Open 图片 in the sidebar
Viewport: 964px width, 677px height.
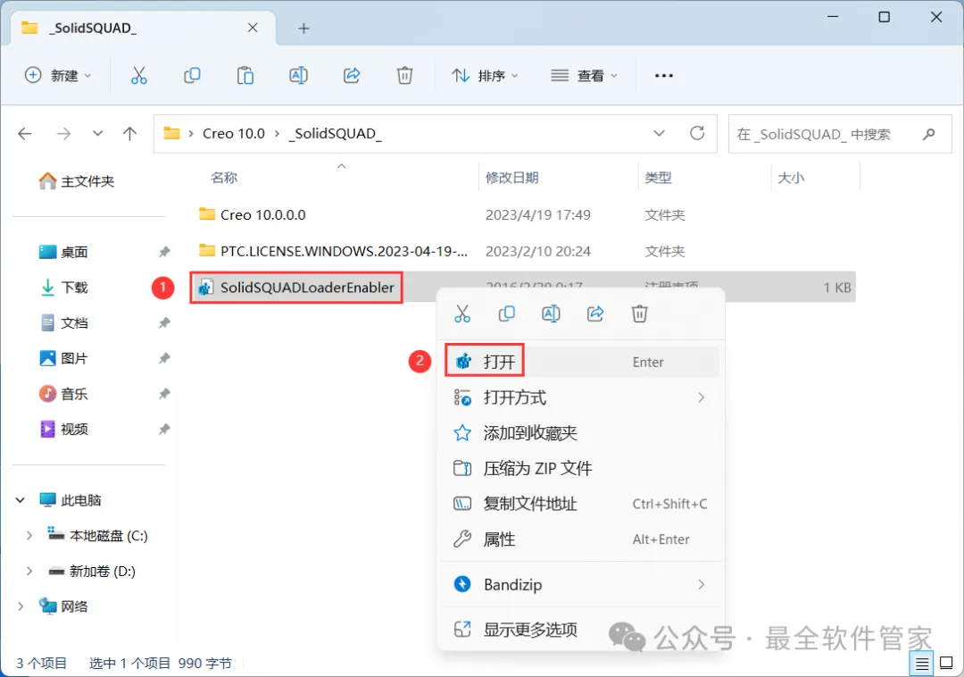(64, 358)
